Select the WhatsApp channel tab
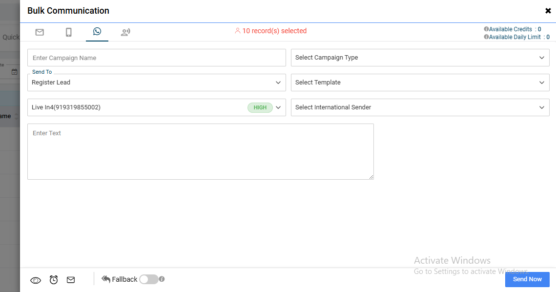The image size is (556, 292). [97, 32]
